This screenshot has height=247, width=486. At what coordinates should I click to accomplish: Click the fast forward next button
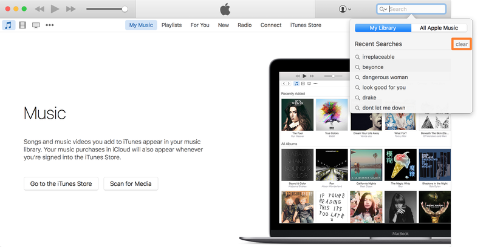click(70, 9)
